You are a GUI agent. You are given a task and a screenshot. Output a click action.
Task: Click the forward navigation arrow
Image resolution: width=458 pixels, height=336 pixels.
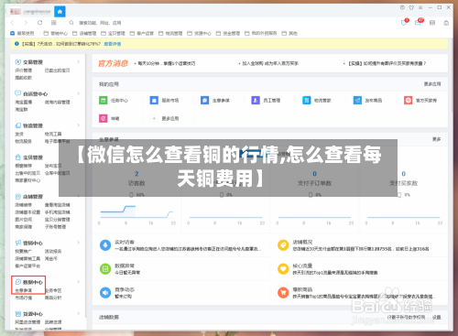click(26, 23)
